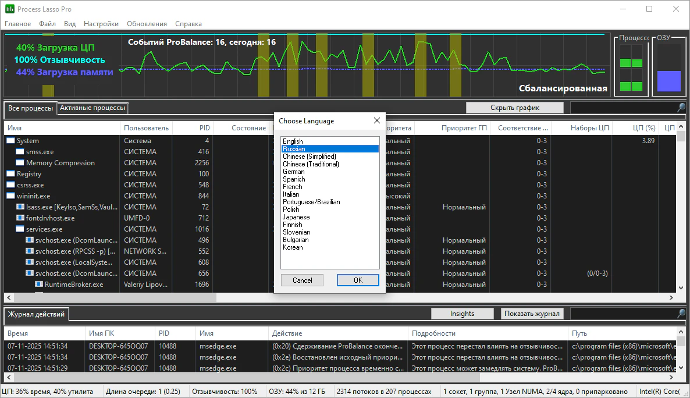
Task: Close the Choose Language dialog
Action: pos(376,121)
